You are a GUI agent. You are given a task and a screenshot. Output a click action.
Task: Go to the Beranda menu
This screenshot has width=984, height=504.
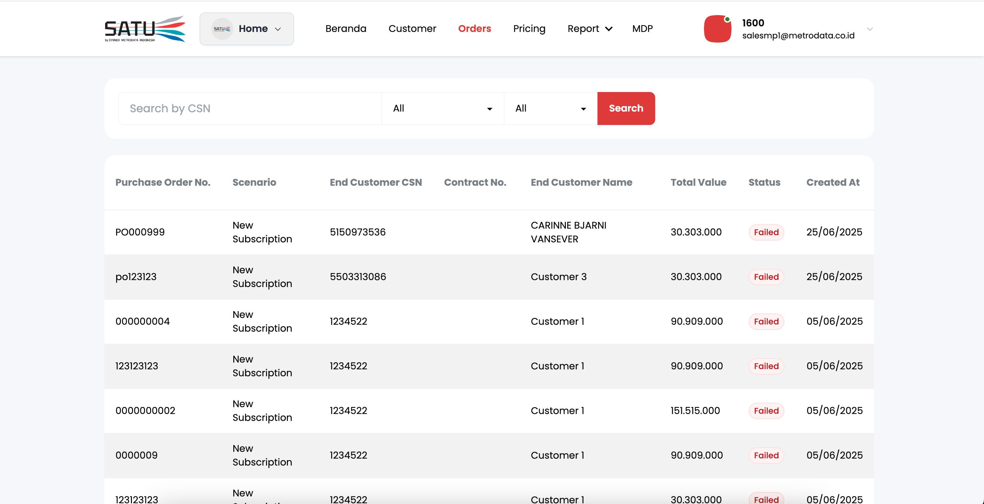click(x=345, y=28)
